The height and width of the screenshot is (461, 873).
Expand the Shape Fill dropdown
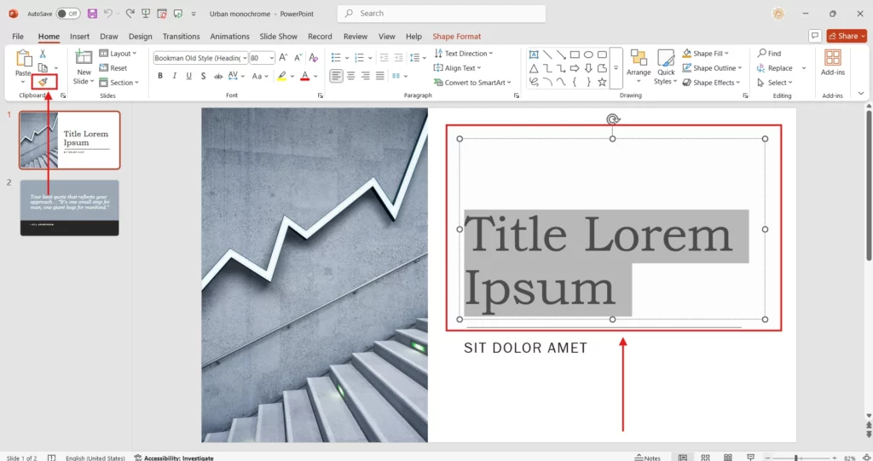pos(713,54)
